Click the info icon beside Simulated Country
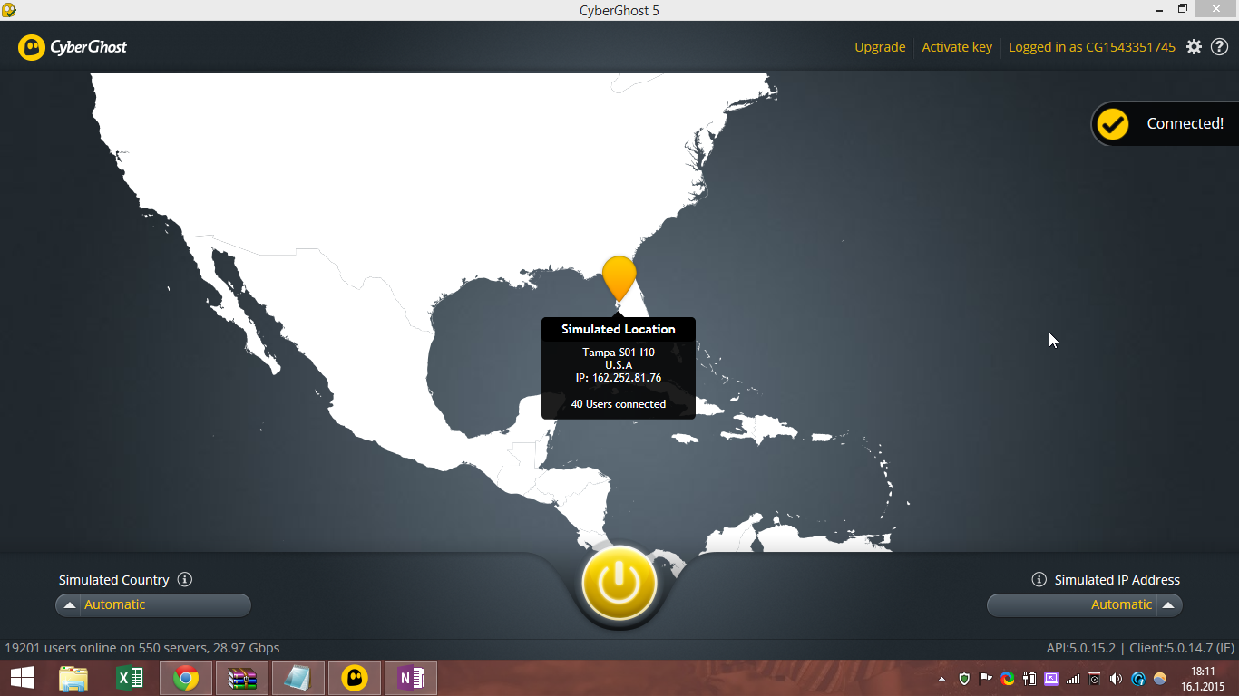The image size is (1239, 696). 185,579
